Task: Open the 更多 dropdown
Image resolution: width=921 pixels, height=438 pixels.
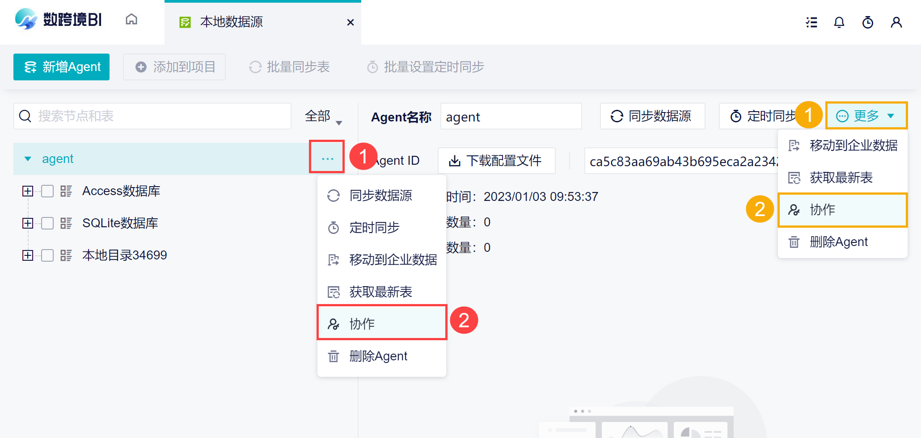Action: click(866, 116)
